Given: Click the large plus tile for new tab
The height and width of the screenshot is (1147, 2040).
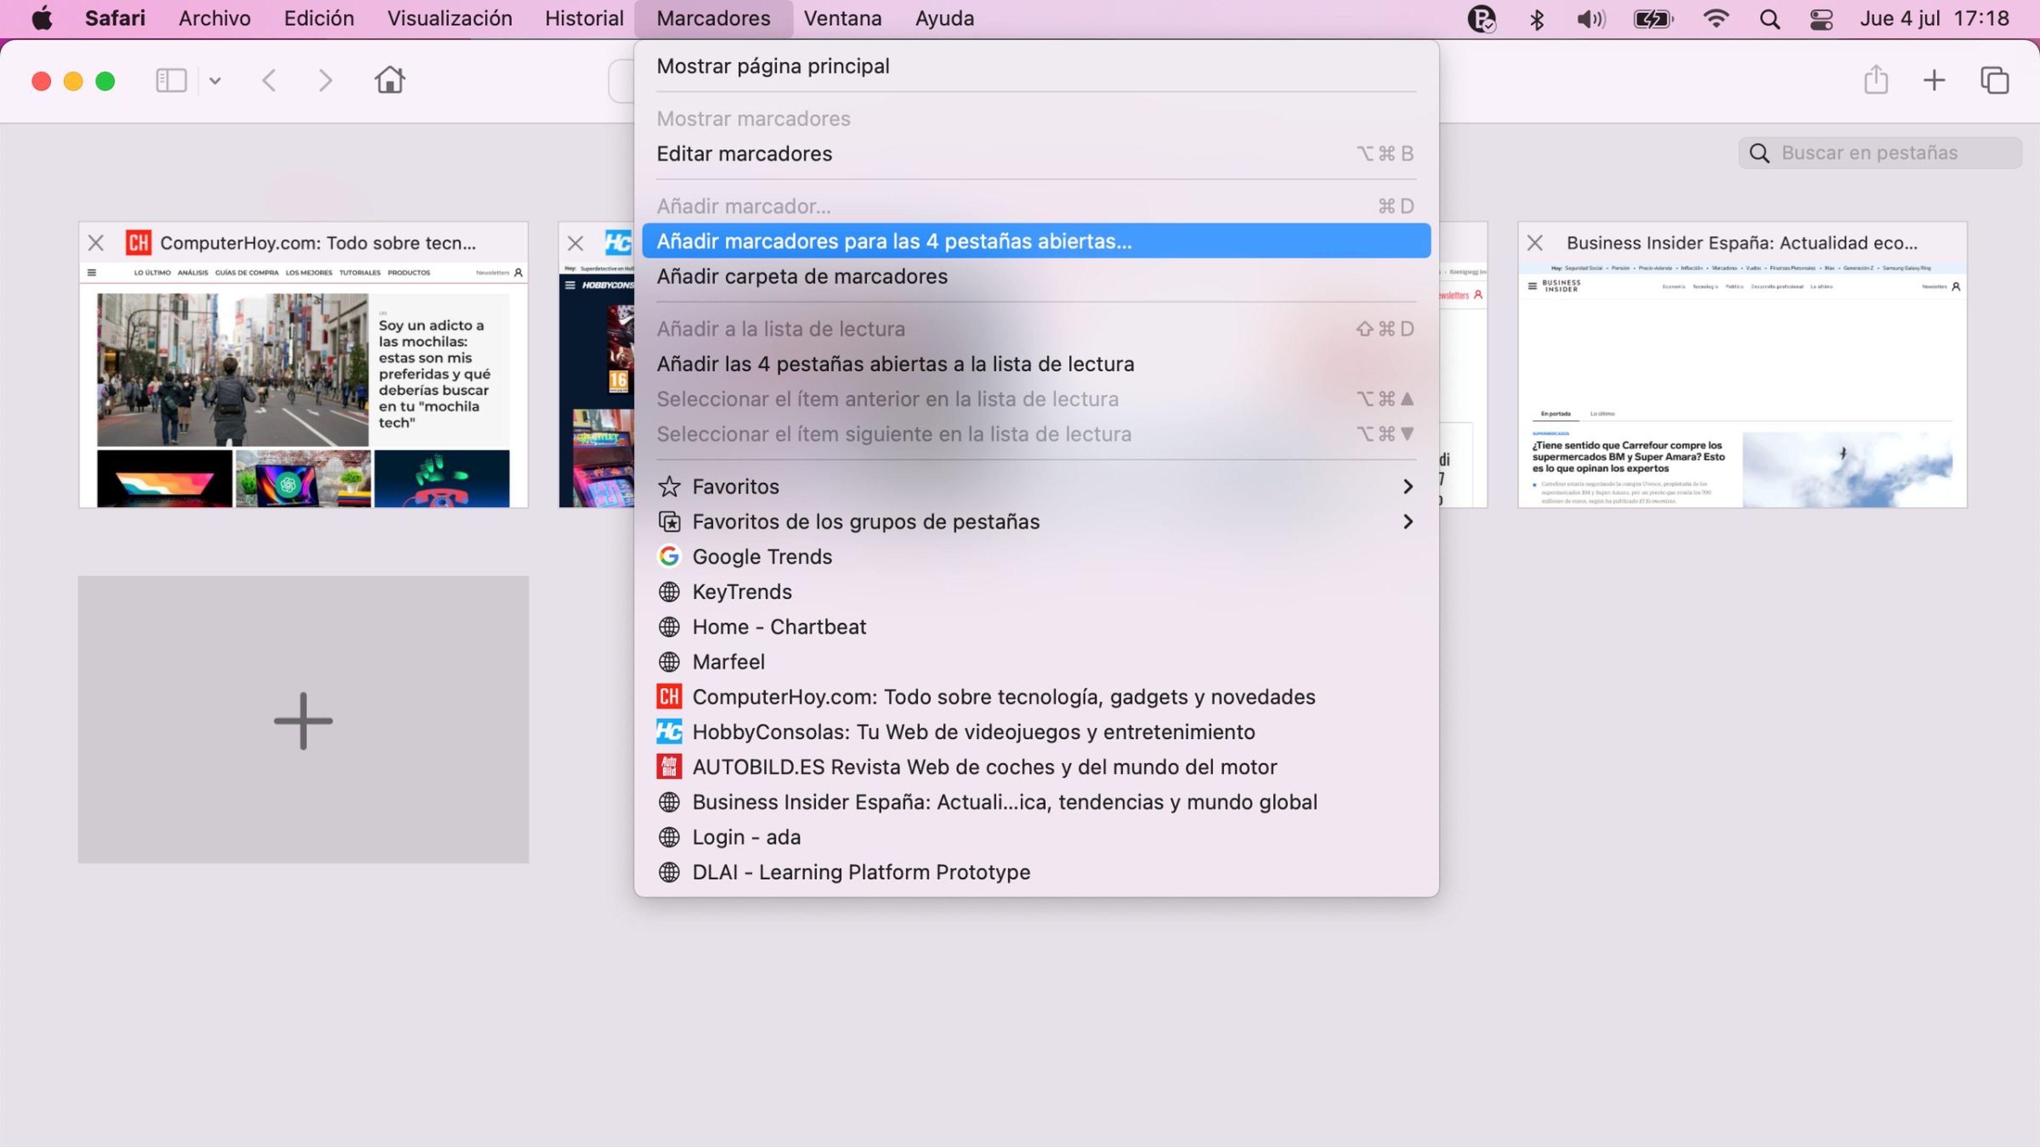Looking at the screenshot, I should coord(303,720).
